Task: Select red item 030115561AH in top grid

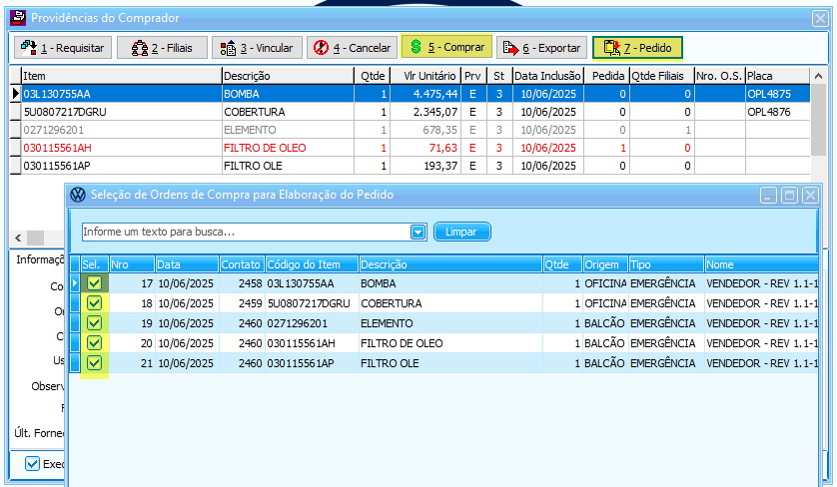Action: tap(410, 148)
